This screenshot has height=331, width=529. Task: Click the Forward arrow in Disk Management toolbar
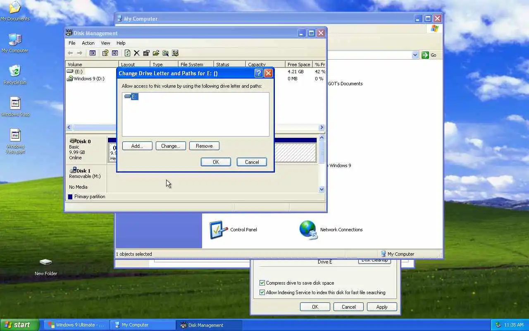pyautogui.click(x=80, y=53)
